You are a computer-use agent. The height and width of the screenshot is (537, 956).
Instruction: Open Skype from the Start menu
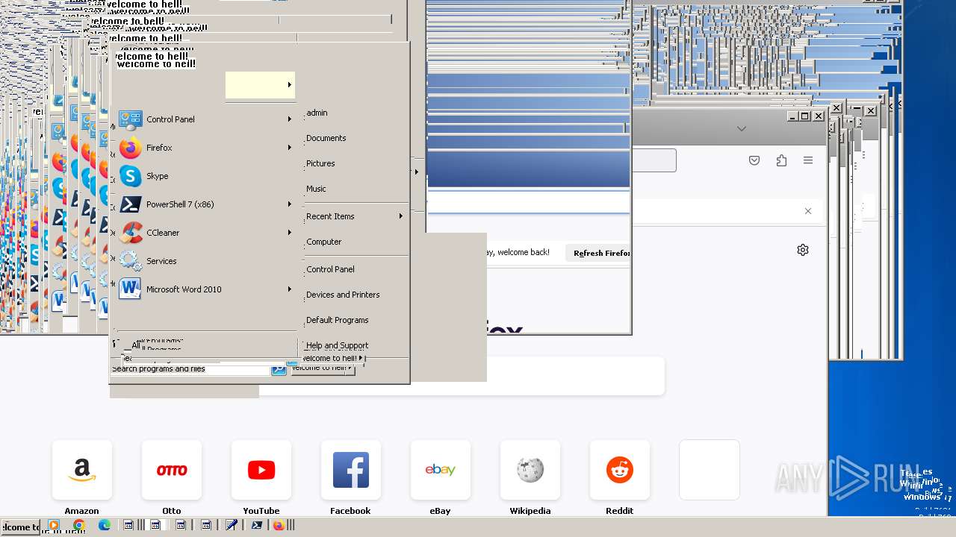pyautogui.click(x=131, y=176)
